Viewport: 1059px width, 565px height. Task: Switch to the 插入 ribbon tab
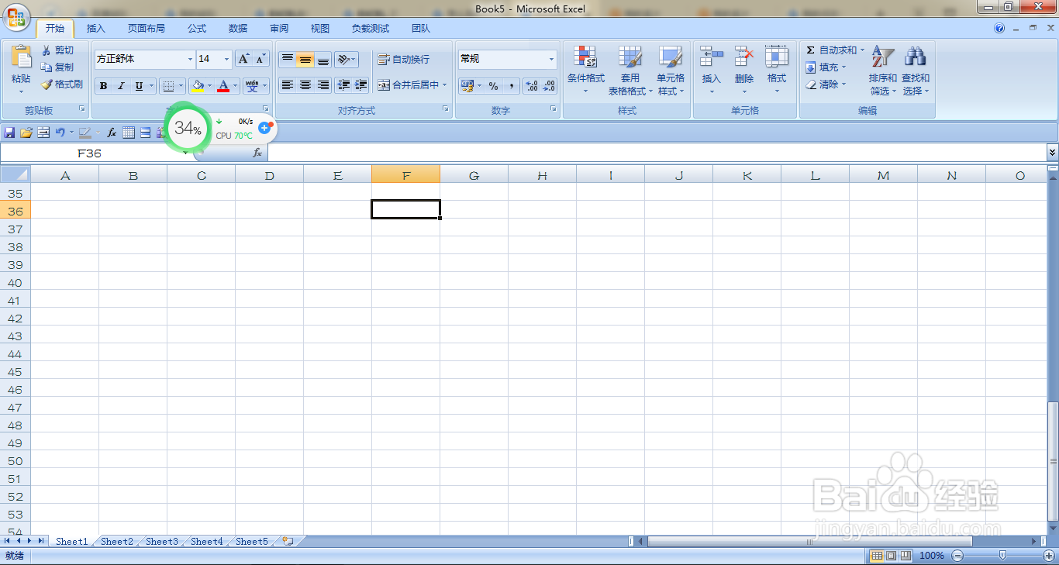tap(96, 29)
